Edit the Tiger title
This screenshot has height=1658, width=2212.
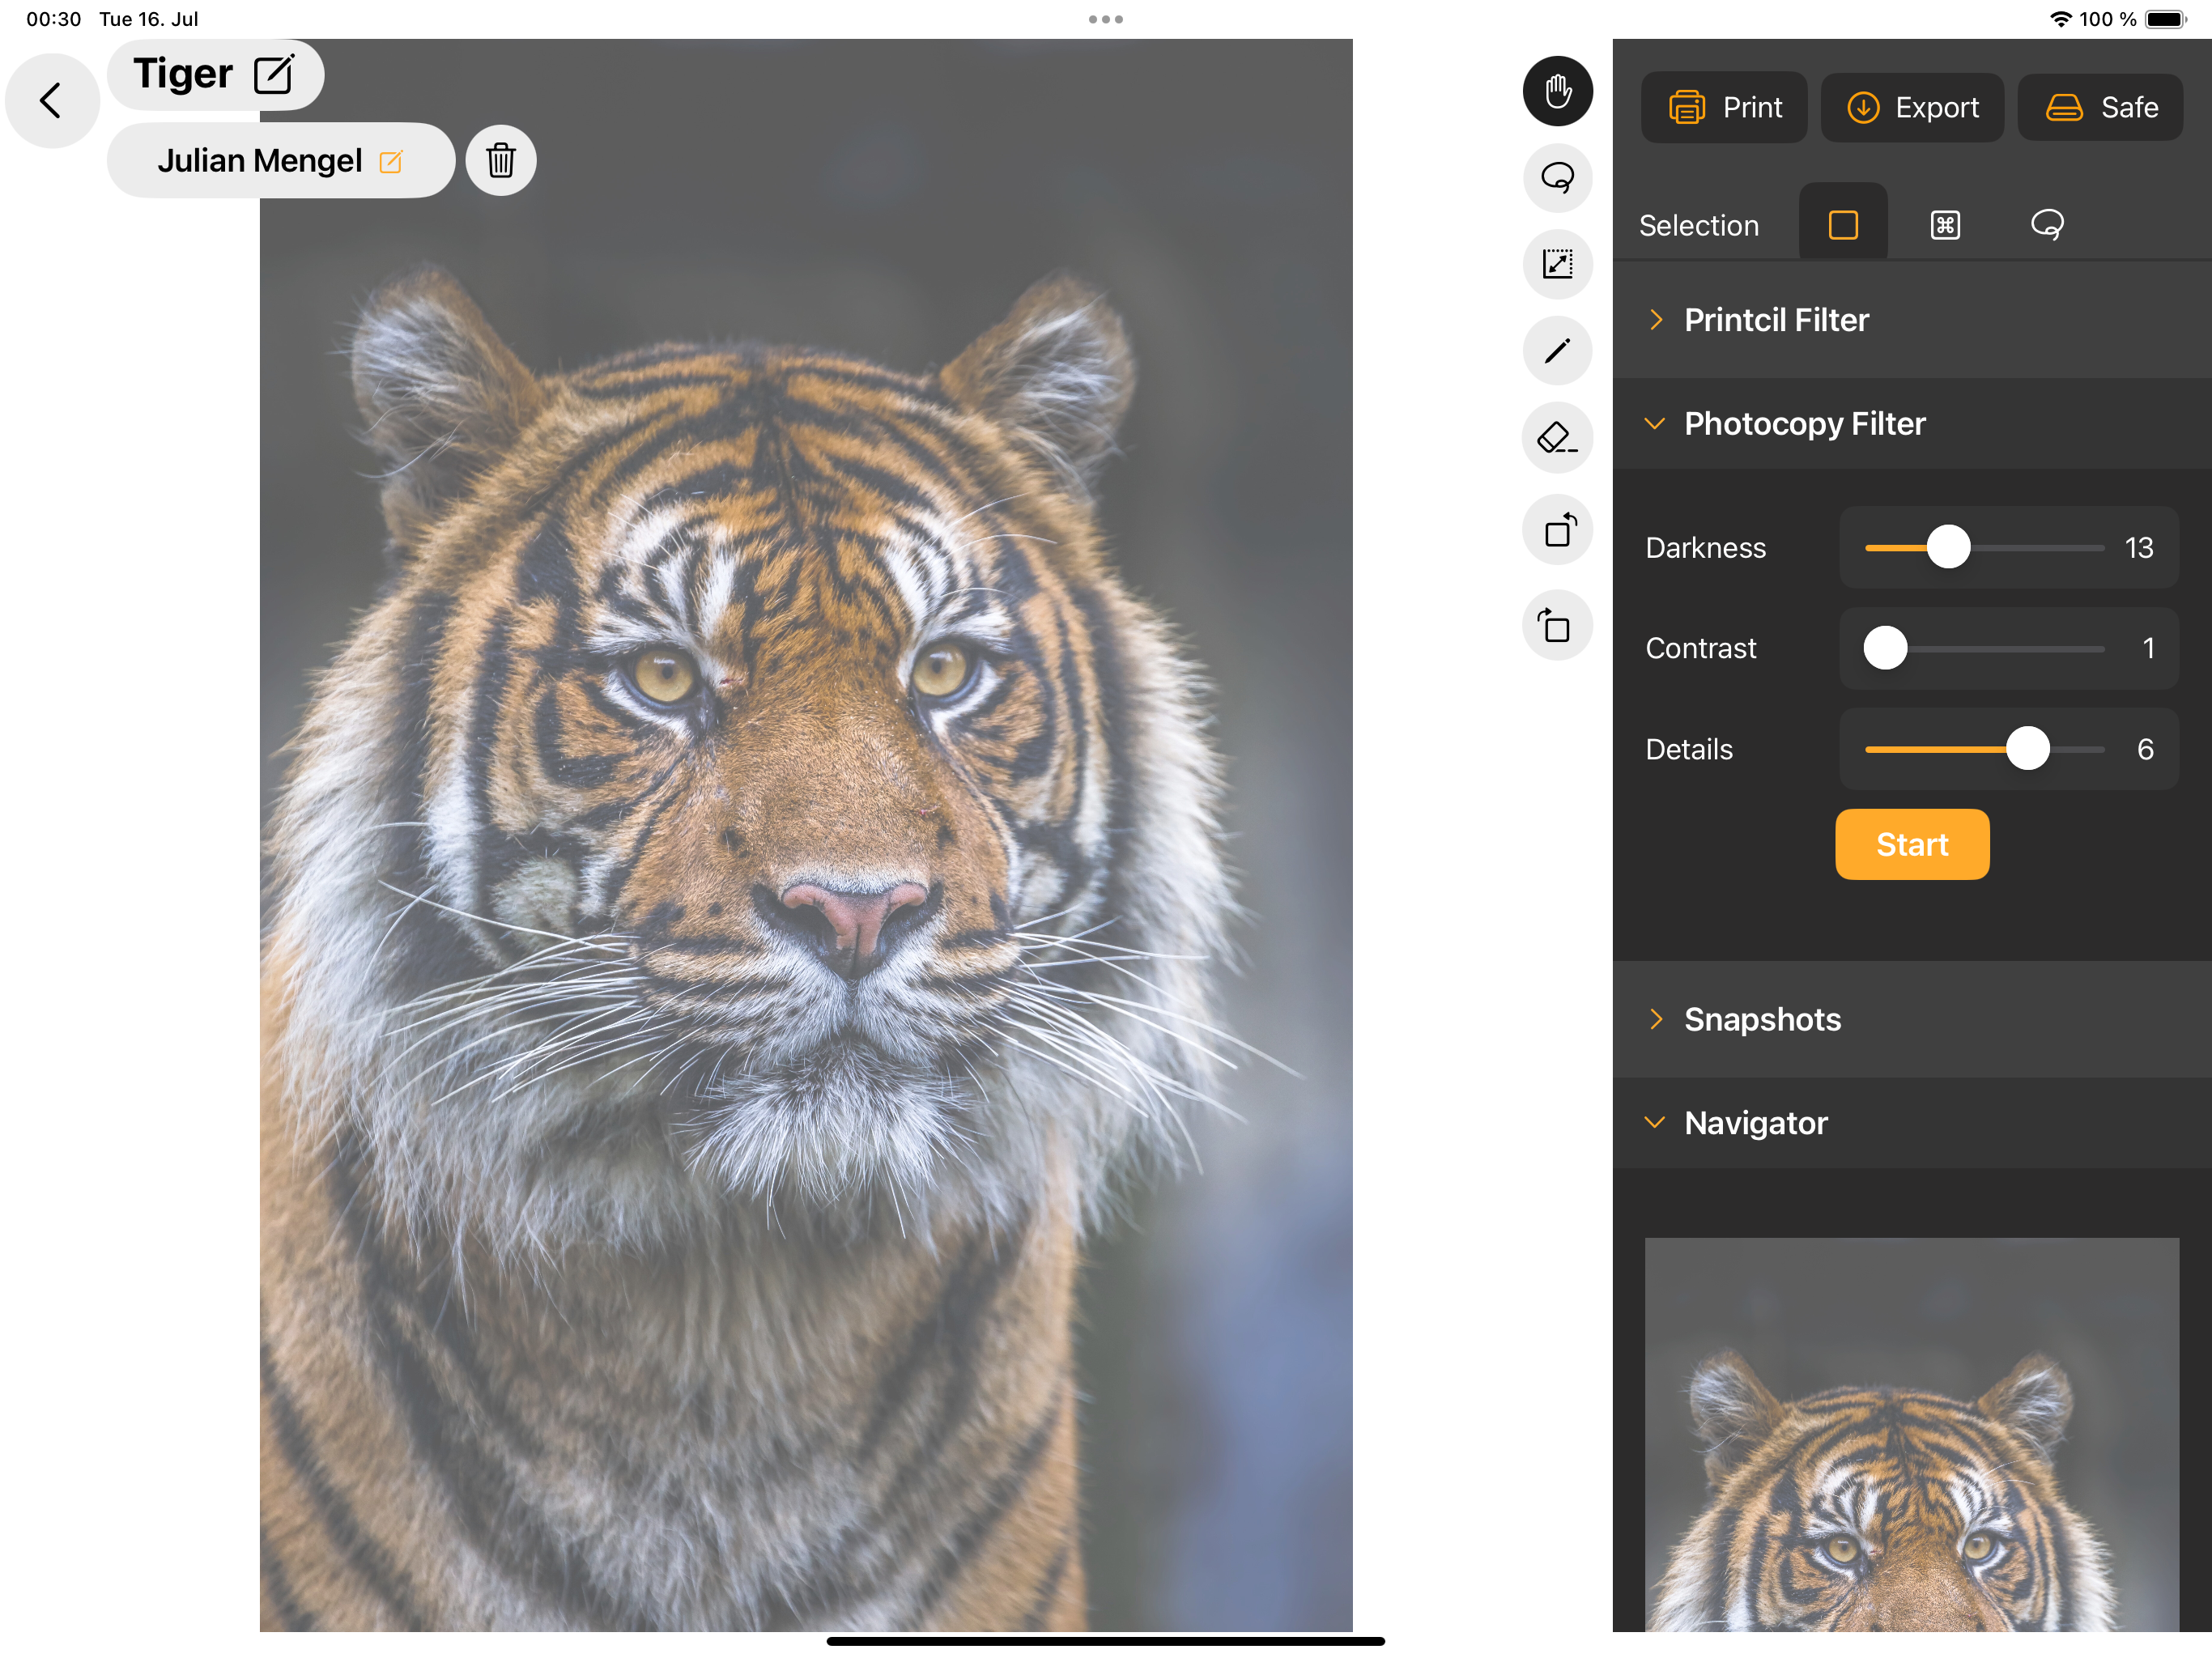point(273,74)
